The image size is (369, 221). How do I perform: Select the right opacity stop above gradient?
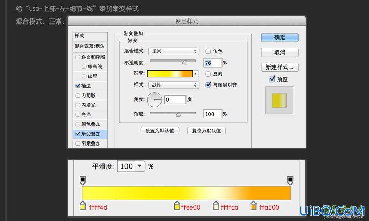point(290,180)
